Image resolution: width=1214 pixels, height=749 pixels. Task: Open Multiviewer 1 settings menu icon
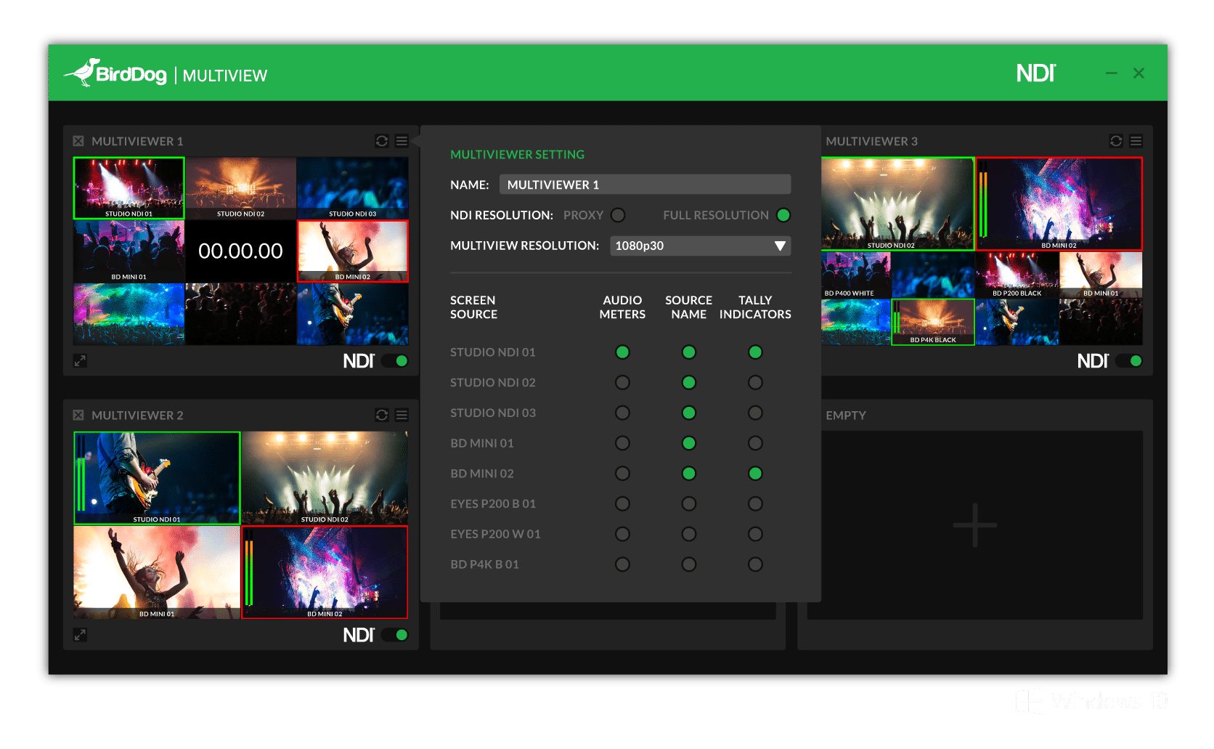point(402,141)
